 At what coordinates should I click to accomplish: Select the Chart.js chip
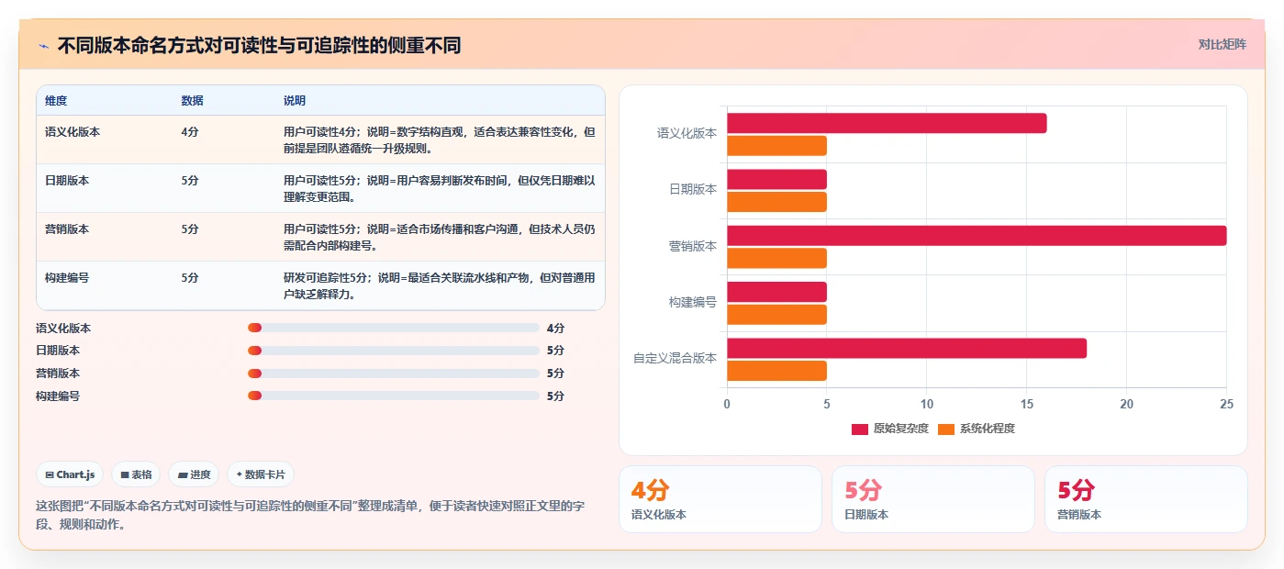pos(71,474)
